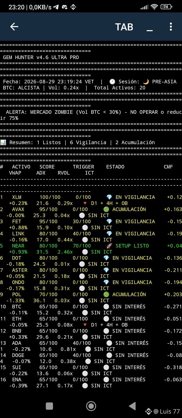Select the NEAR asset name
Image resolution: width=182 pixels, height=418 pixels.
(18, 246)
